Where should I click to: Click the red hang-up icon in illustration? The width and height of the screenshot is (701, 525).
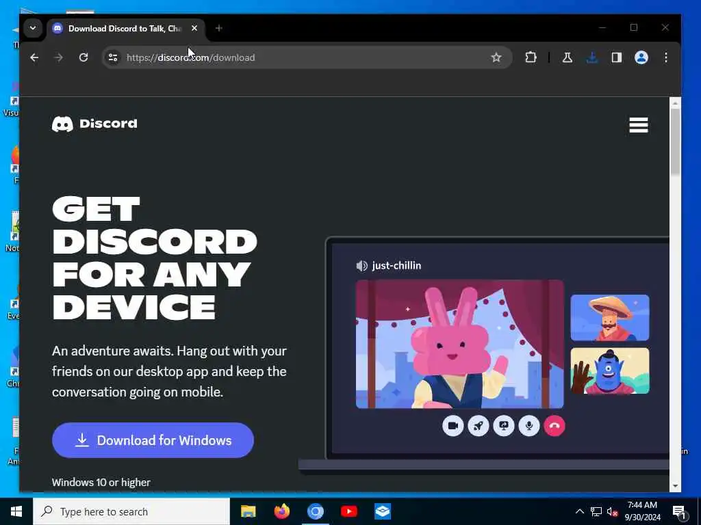point(555,426)
